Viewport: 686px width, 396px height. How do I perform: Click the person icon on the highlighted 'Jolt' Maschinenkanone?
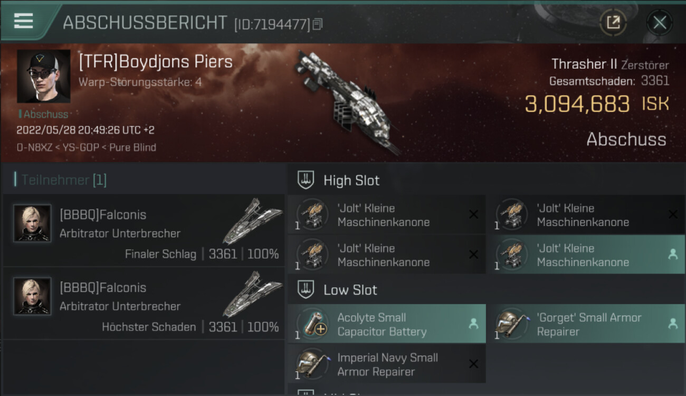[673, 254]
